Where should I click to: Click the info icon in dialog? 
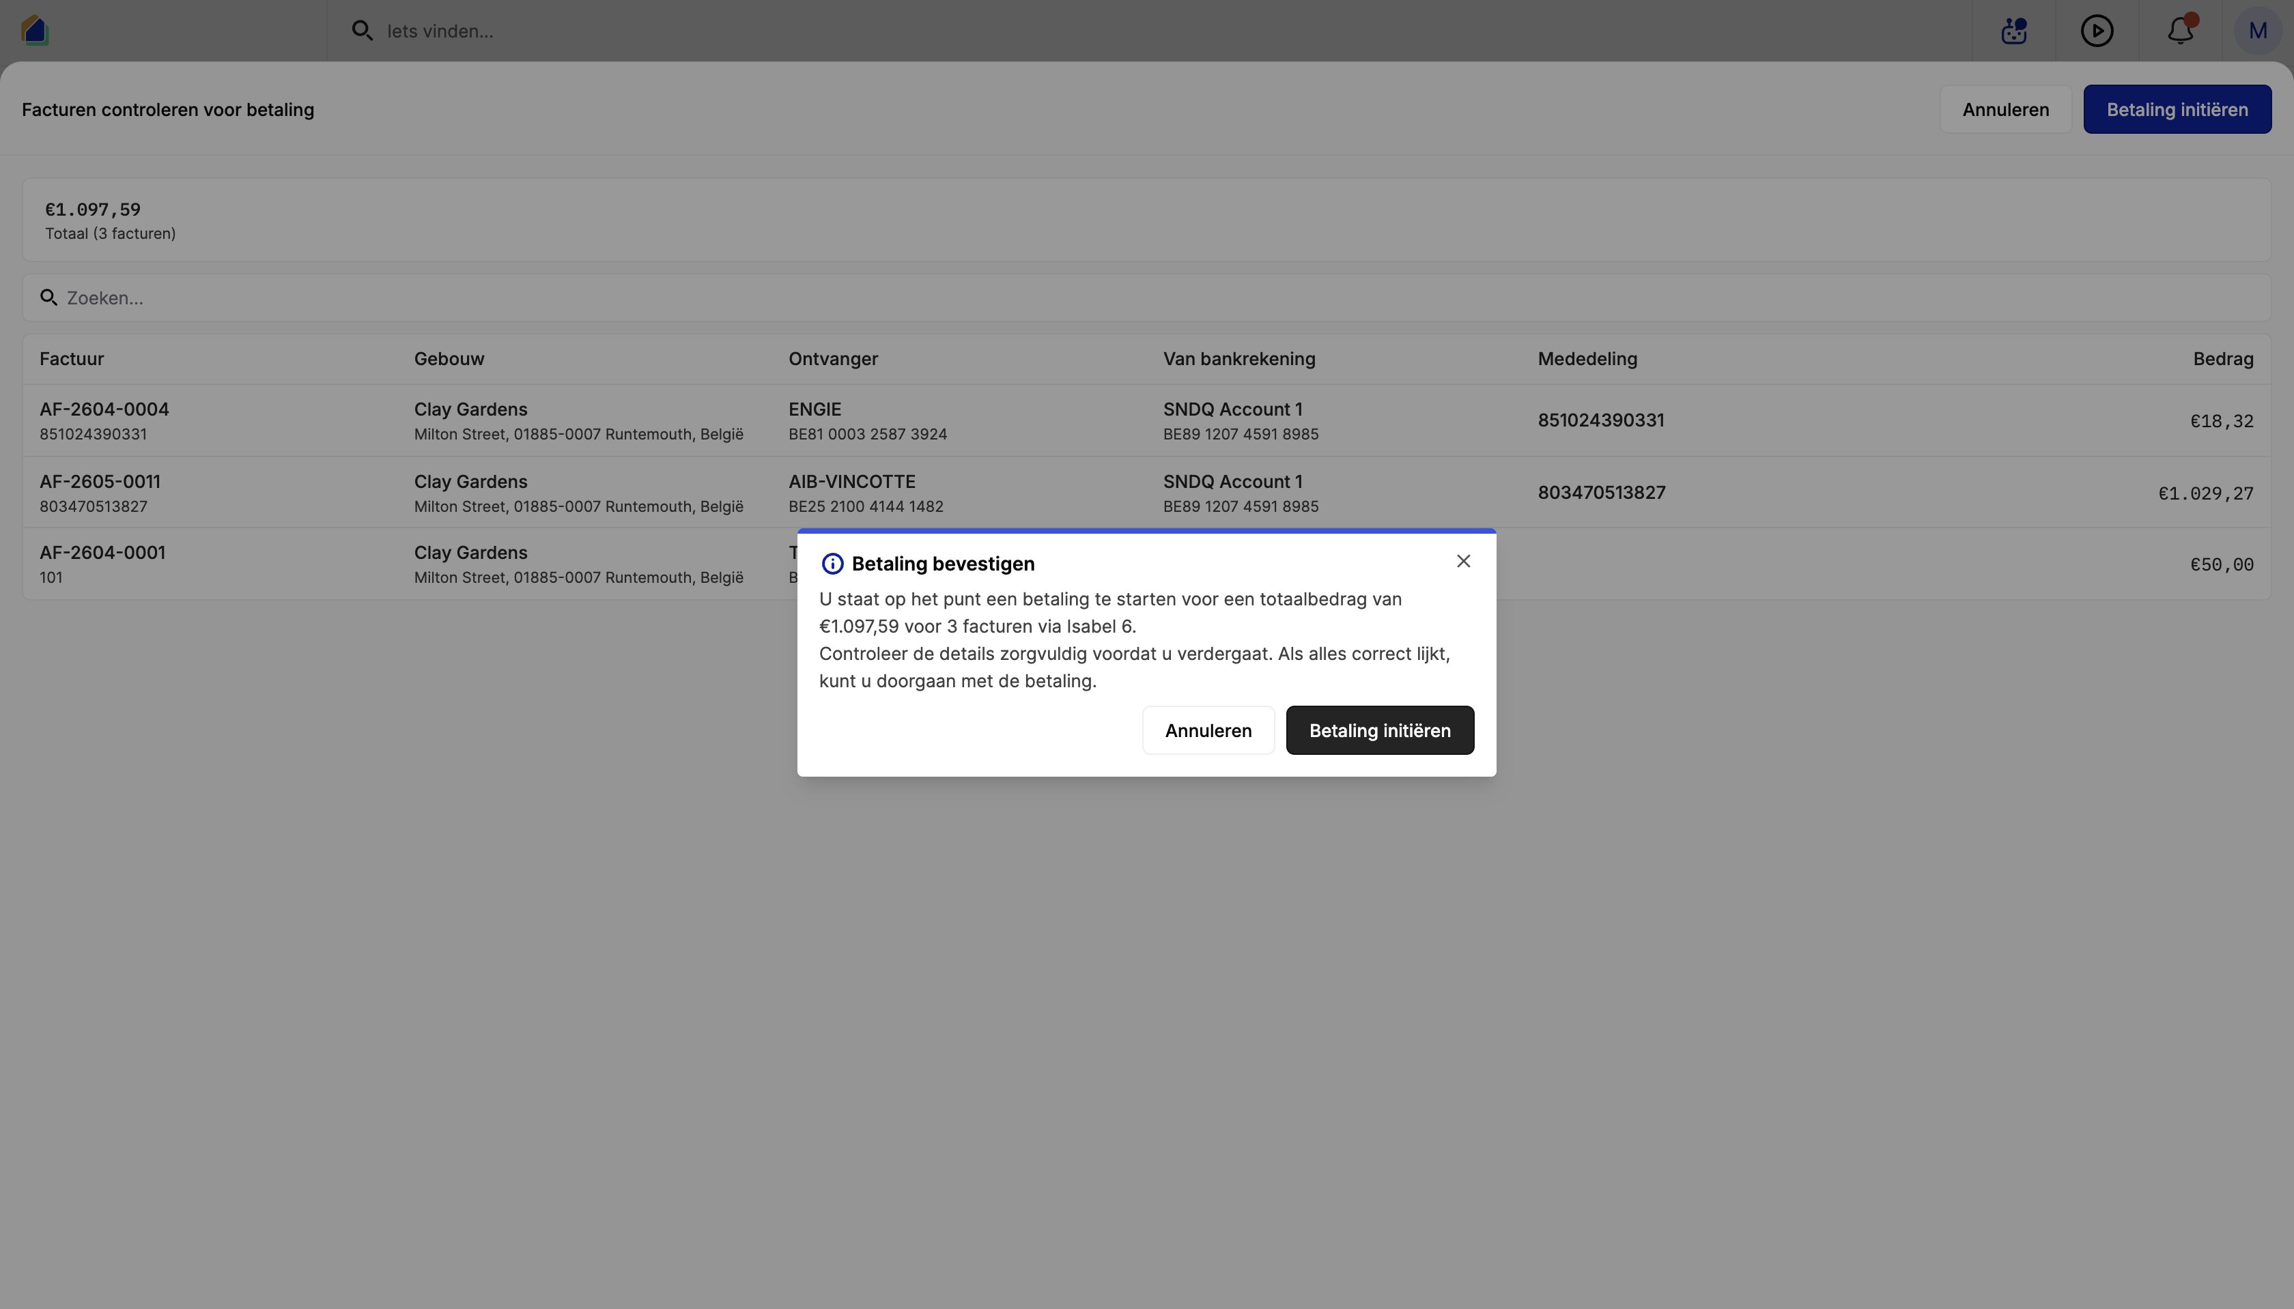tap(832, 564)
